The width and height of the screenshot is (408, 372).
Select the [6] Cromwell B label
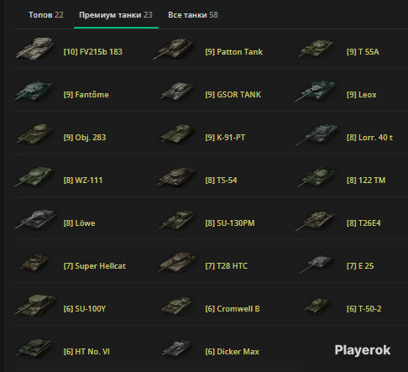click(x=233, y=309)
